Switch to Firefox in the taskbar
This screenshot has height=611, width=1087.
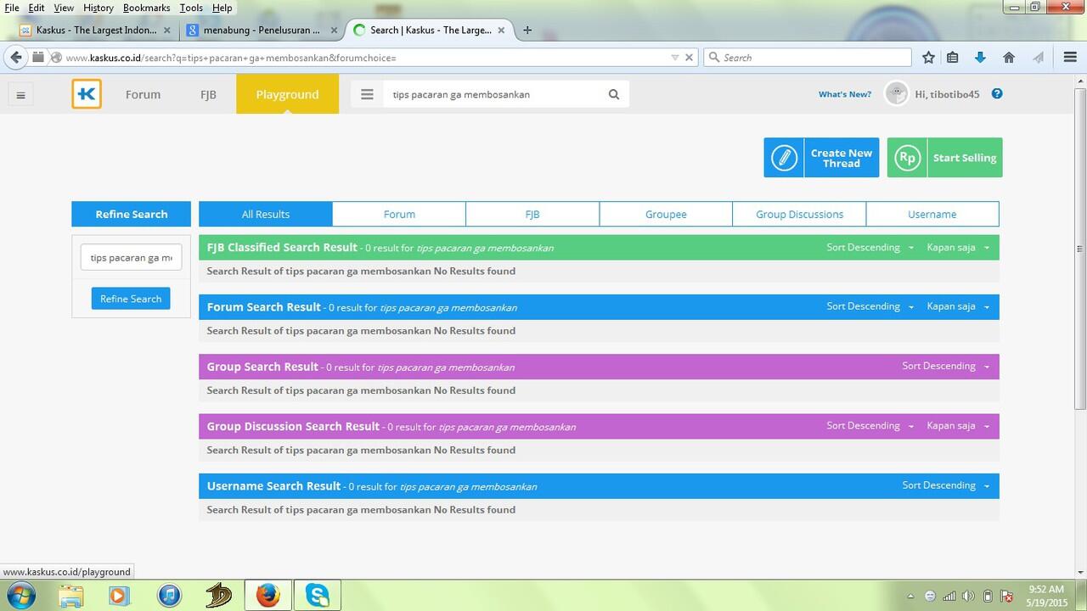[x=268, y=595]
